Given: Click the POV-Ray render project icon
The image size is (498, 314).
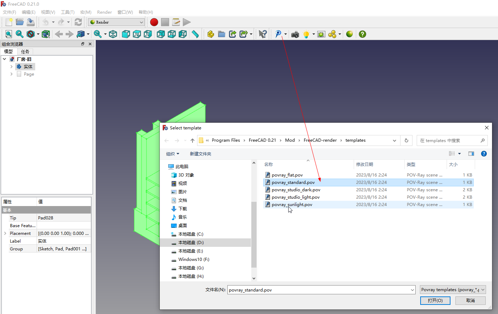Looking at the screenshot, I should tap(278, 34).
